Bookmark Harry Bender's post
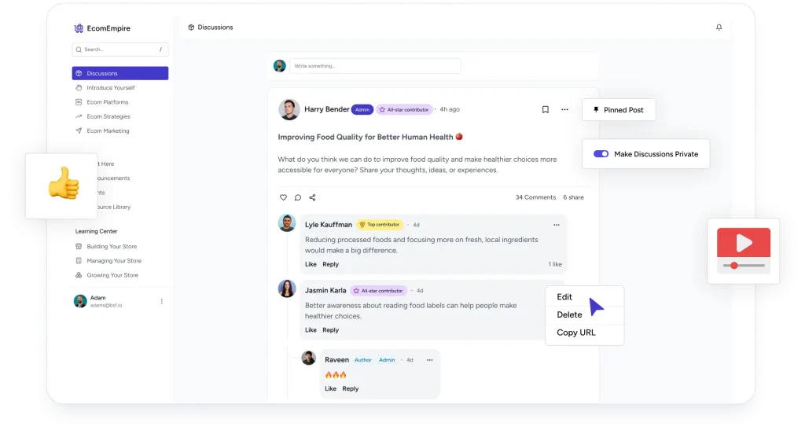This screenshot has height=430, width=805. pos(546,109)
